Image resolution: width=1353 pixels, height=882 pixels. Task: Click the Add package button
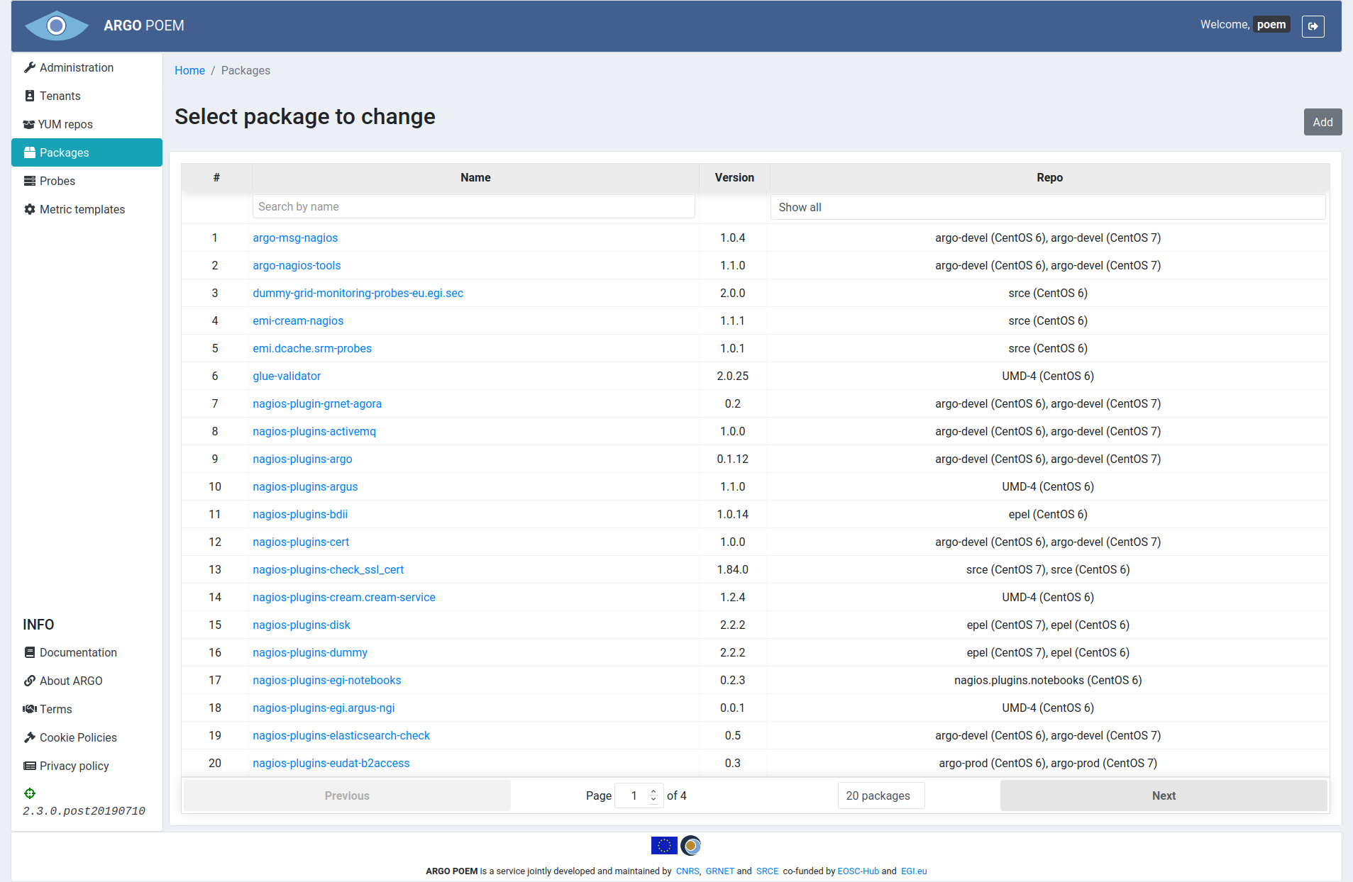point(1322,122)
